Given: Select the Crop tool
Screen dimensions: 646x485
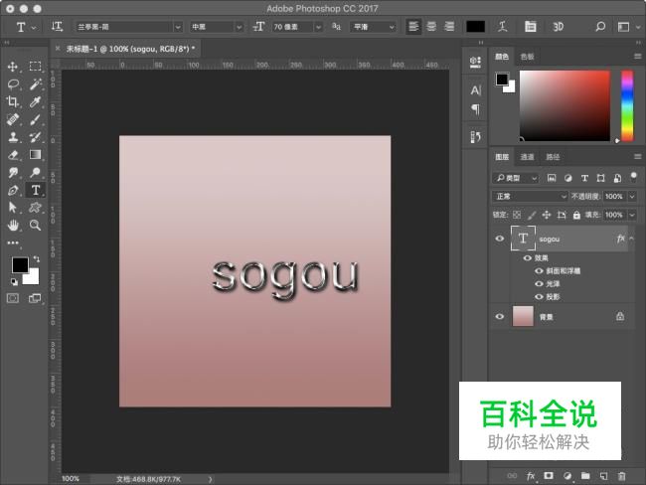Looking at the screenshot, I should (x=13, y=101).
